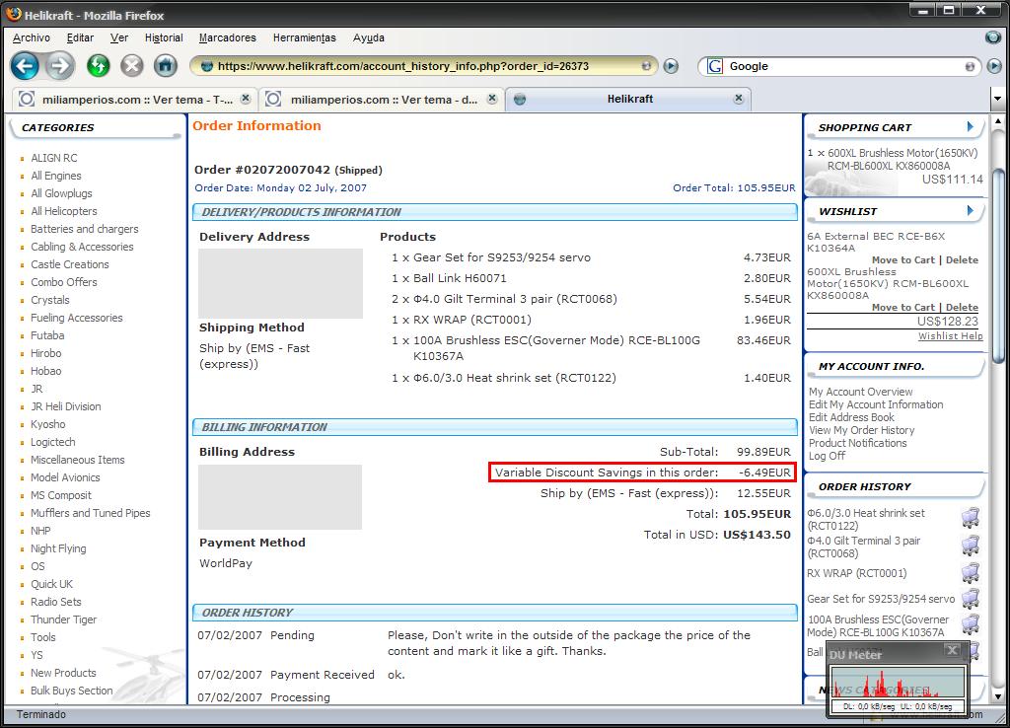Reload the page with the green refresh icon
The width and height of the screenshot is (1010, 728).
pos(98,66)
